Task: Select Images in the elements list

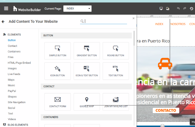Action: pyautogui.click(x=12, y=68)
